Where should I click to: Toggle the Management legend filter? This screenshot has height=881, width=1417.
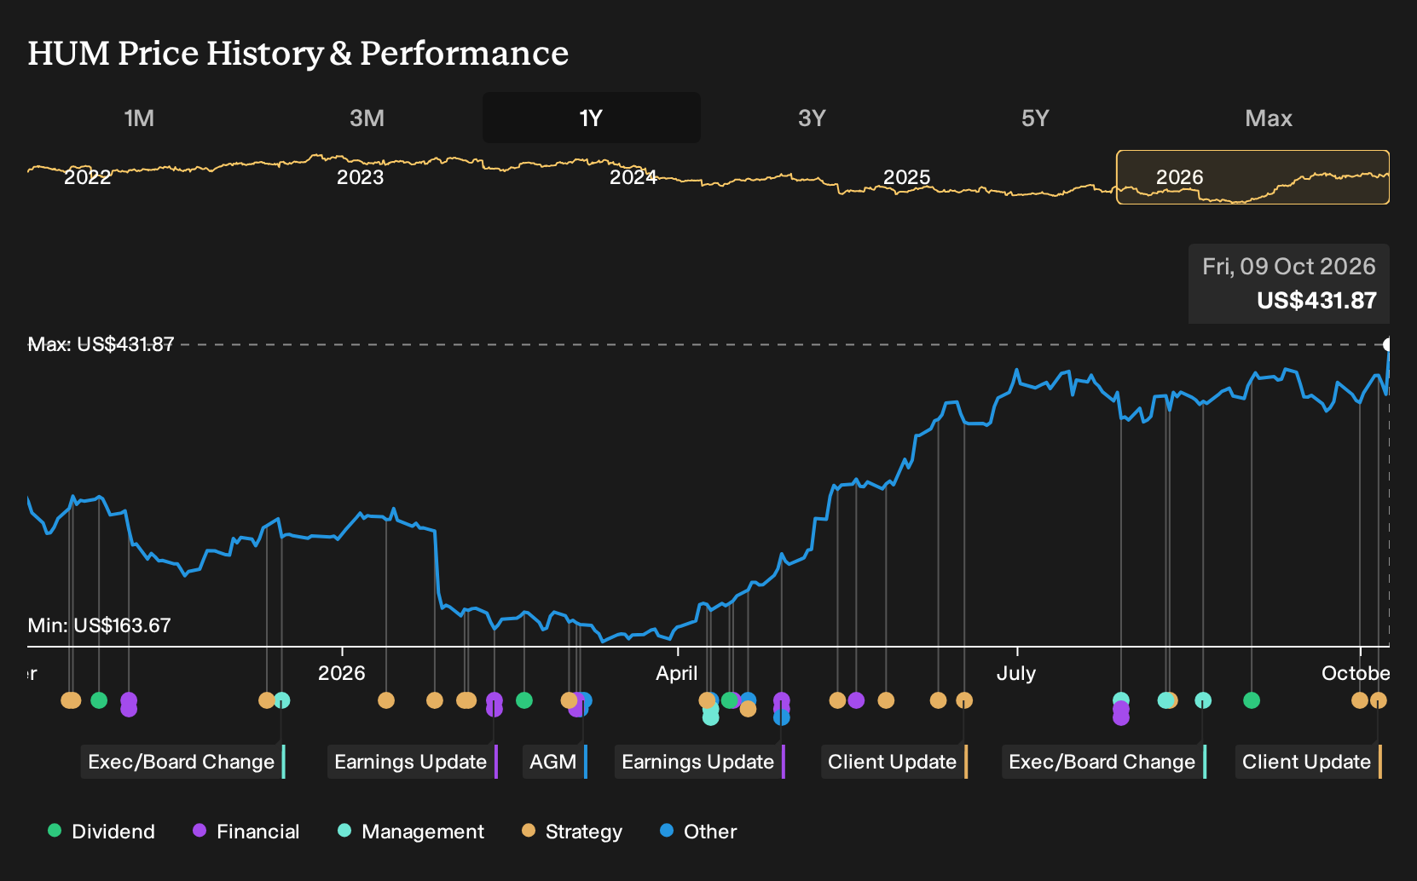click(x=411, y=832)
